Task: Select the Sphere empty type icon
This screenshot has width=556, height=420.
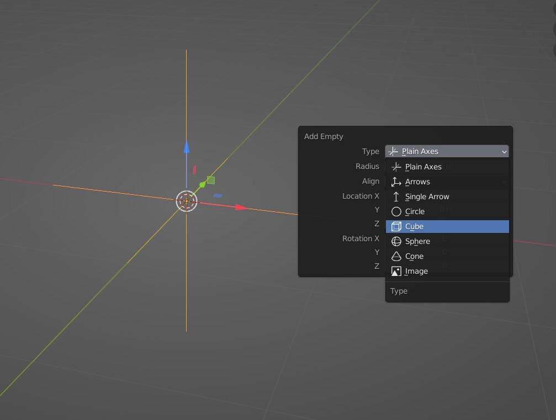Action: 396,241
